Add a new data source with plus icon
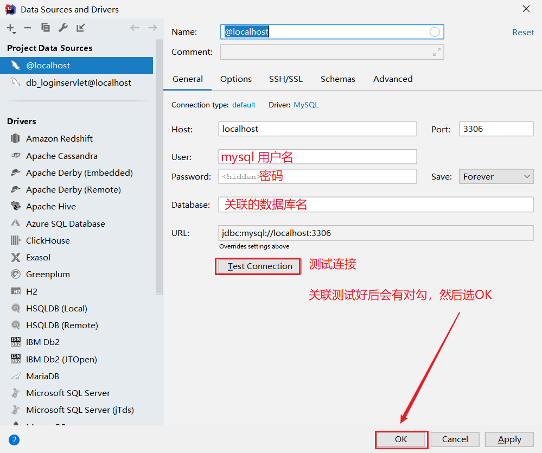The image size is (542, 453). tap(11, 28)
